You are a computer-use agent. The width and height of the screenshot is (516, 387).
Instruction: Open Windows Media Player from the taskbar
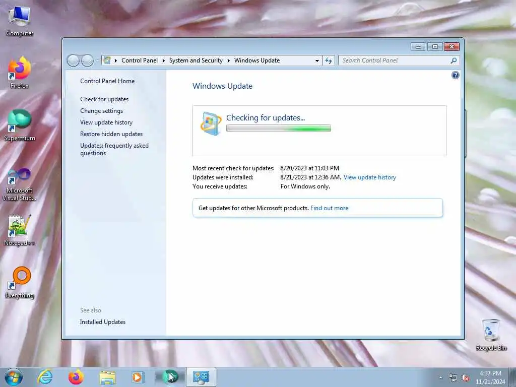click(x=137, y=377)
